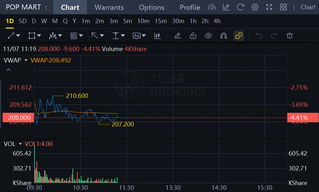Image resolution: width=319 pixels, height=192 pixels.
Task: Toggle drawings visibility eye icon
Action: point(208,36)
